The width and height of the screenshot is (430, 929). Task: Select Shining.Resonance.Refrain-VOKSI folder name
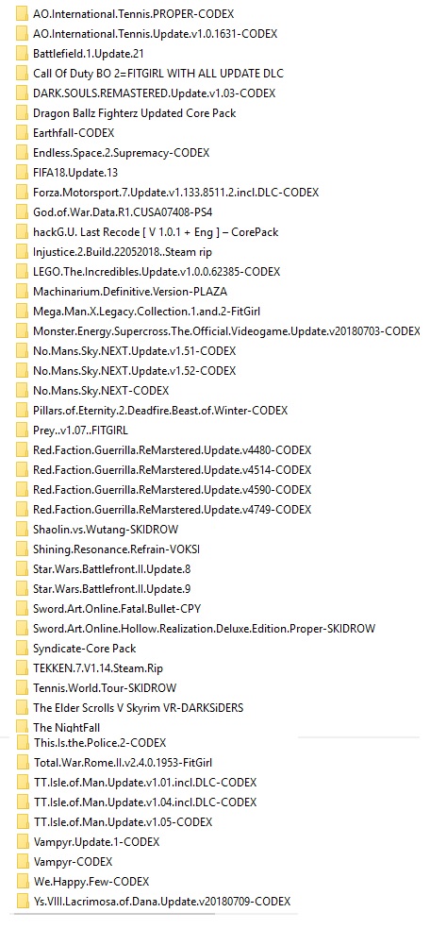coord(117,549)
